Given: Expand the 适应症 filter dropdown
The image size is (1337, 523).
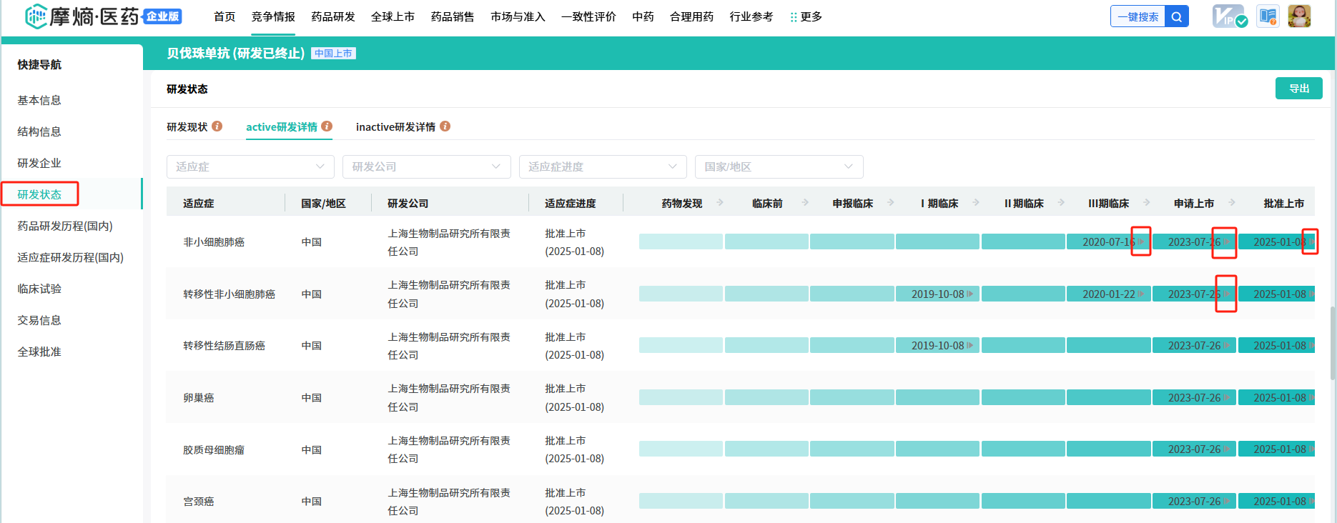Looking at the screenshot, I should click(250, 166).
